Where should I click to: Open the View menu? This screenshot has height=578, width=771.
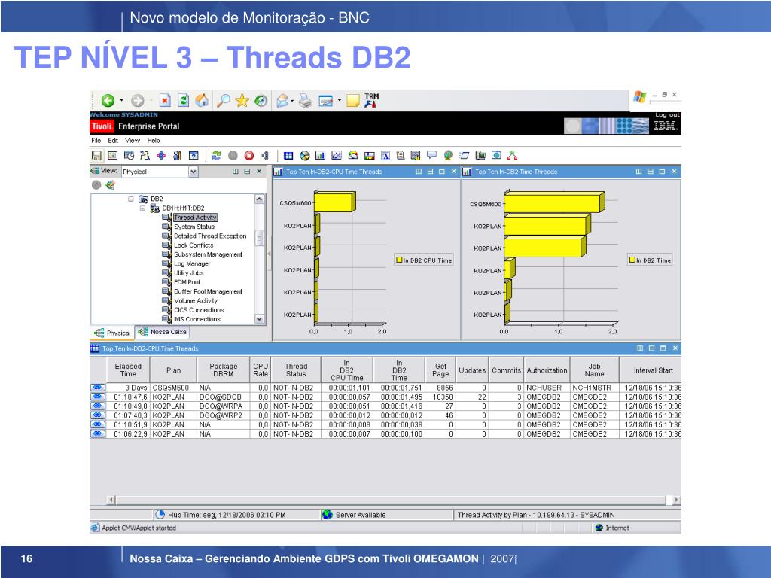[133, 141]
